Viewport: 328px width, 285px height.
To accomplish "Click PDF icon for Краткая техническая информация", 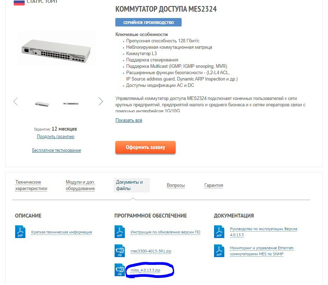I will tap(20, 232).
